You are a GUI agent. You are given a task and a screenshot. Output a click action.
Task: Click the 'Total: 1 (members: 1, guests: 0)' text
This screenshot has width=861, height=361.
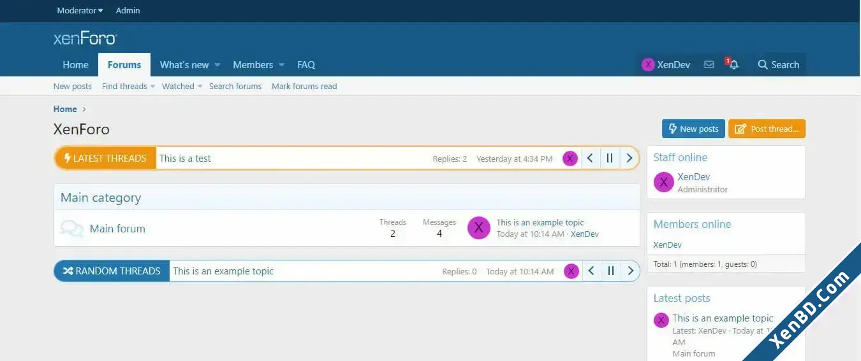pos(705,264)
